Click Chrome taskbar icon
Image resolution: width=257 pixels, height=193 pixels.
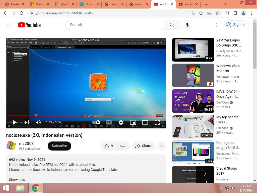(36, 188)
